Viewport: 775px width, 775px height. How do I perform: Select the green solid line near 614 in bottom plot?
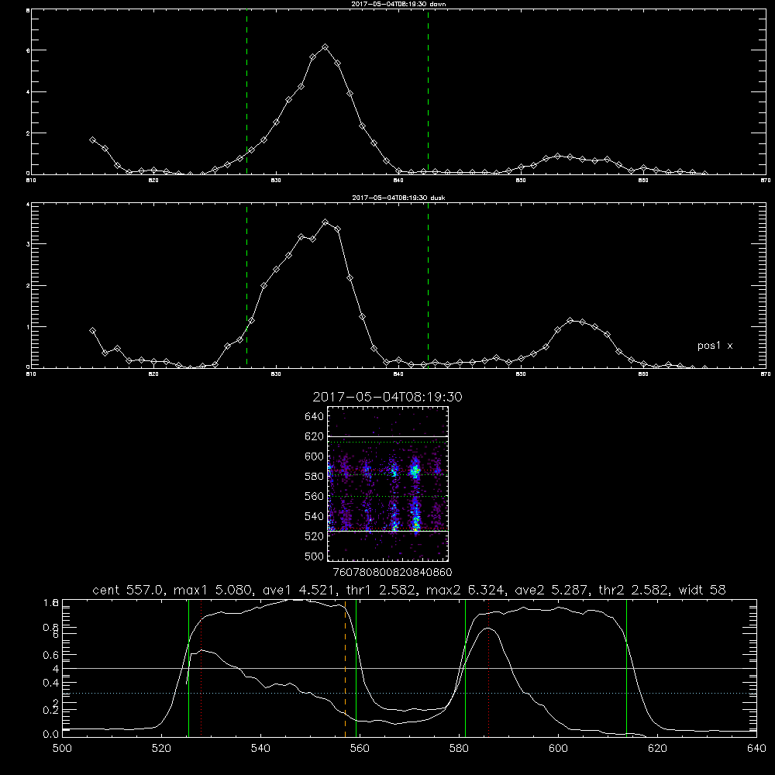[626, 668]
